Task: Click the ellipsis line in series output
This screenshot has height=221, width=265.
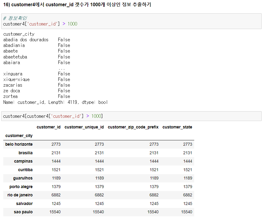Action: [62, 69]
